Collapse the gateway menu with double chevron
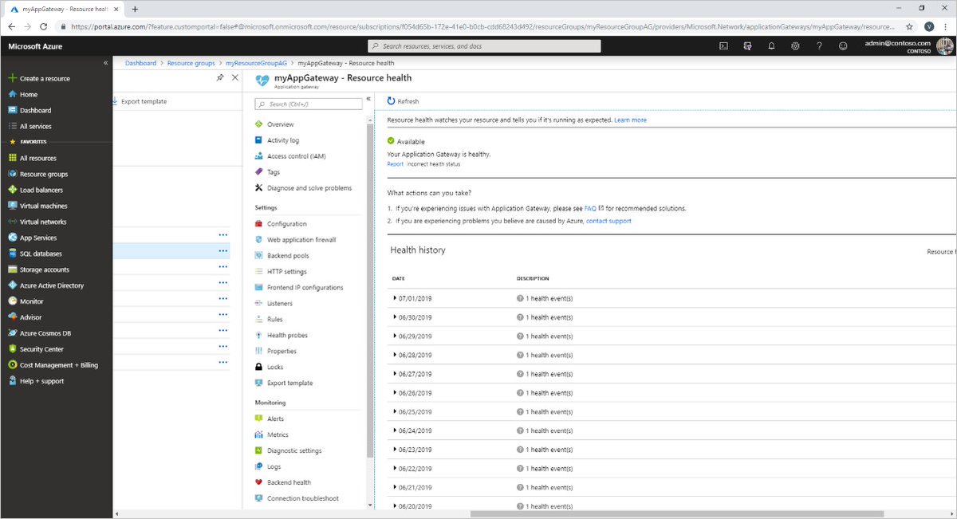This screenshot has width=957, height=519. tap(368, 98)
